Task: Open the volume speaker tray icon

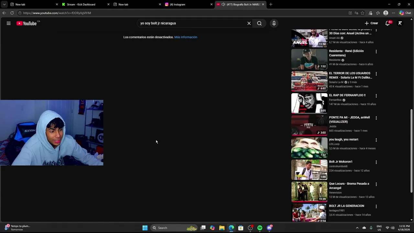Action: click(x=393, y=228)
